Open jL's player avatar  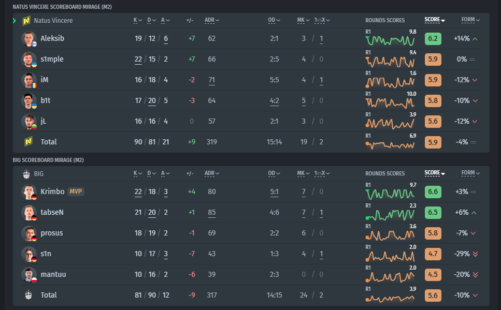pyautogui.click(x=29, y=122)
